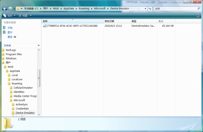Expand arrow after AppData in breadcrumb
The image size is (203, 132).
(x=76, y=9)
